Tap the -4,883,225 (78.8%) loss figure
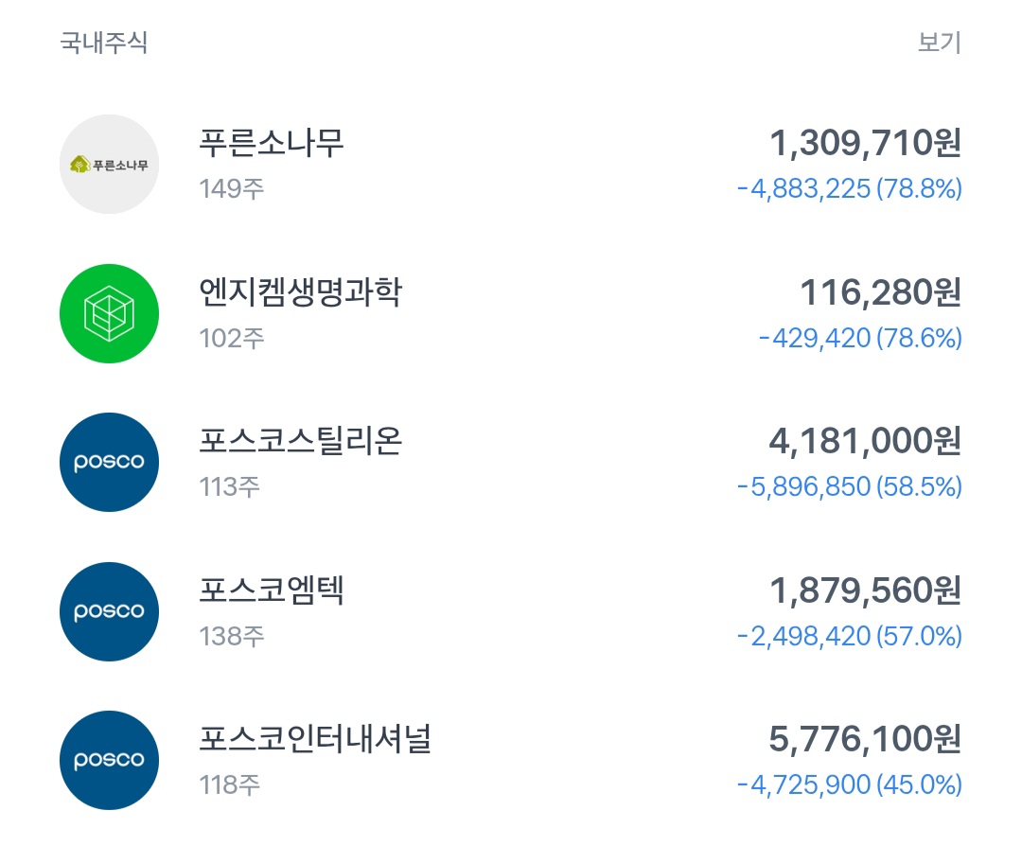 [x=849, y=189]
